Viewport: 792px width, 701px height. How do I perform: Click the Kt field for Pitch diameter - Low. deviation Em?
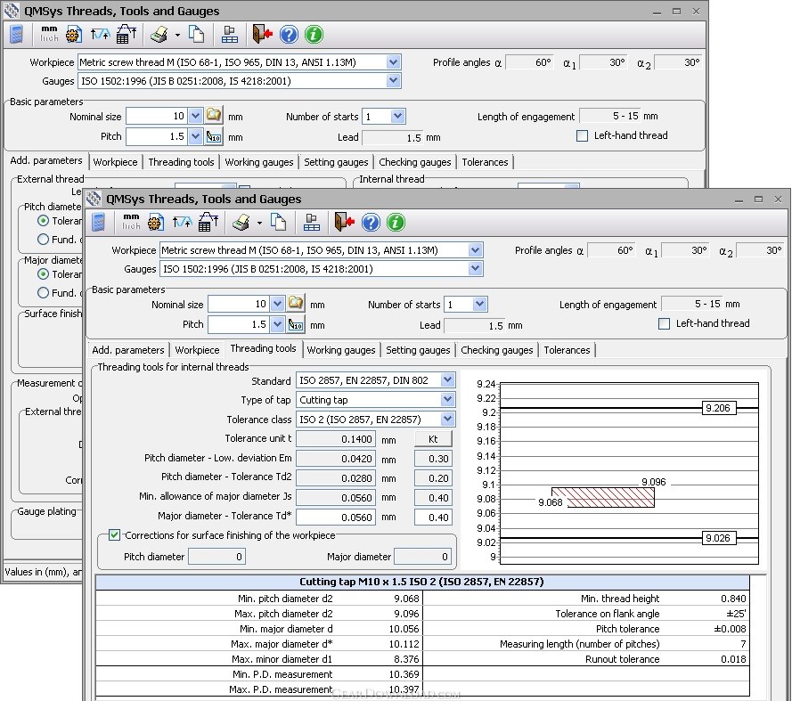tap(433, 459)
